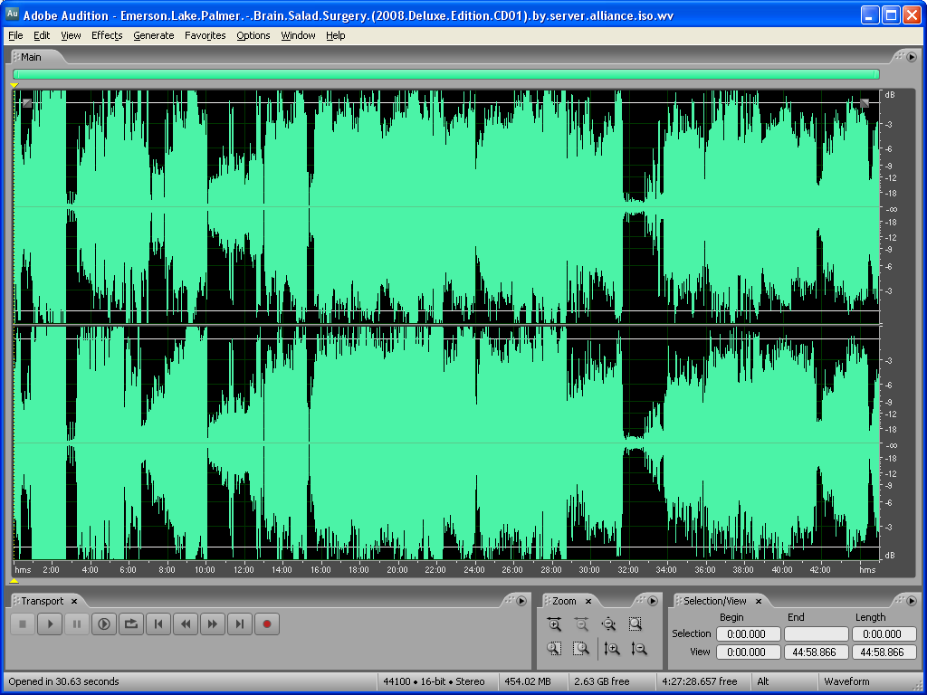Close the Transport panel tab
The width and height of the screenshot is (927, 695).
(74, 602)
